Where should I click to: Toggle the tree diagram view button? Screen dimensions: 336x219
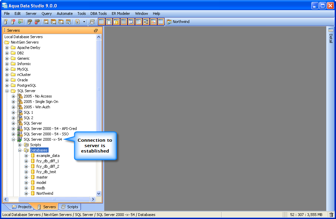(146, 22)
